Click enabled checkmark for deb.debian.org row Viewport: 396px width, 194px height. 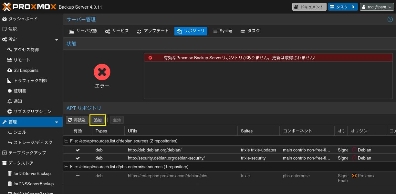pyautogui.click(x=78, y=150)
